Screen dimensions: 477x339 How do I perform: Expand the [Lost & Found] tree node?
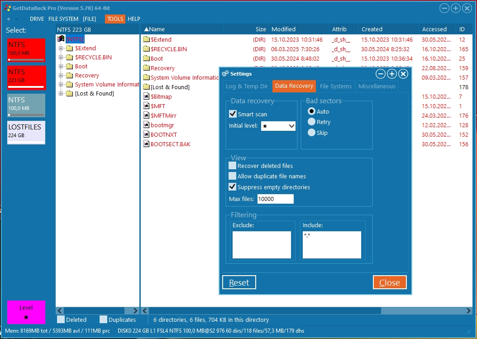point(61,93)
